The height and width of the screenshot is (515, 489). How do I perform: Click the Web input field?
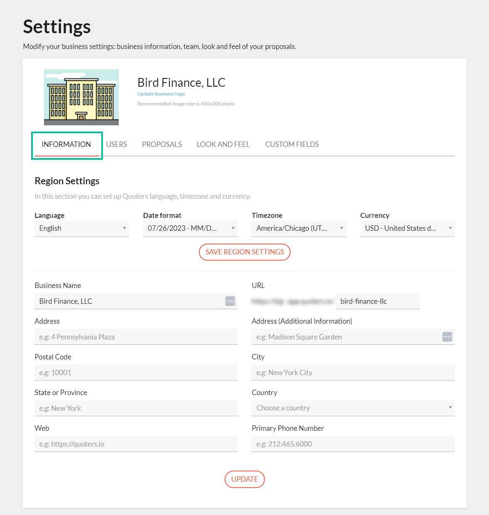136,444
